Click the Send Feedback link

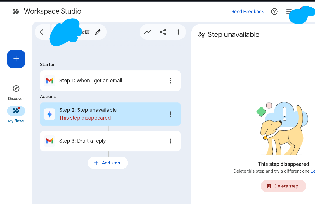tap(248, 12)
